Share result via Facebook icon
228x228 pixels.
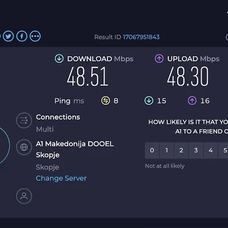pyautogui.click(x=22, y=36)
